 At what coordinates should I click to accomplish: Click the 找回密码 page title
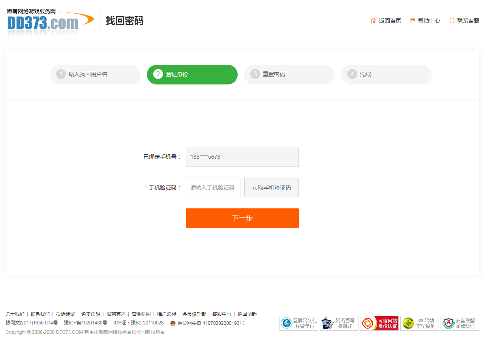click(x=124, y=21)
